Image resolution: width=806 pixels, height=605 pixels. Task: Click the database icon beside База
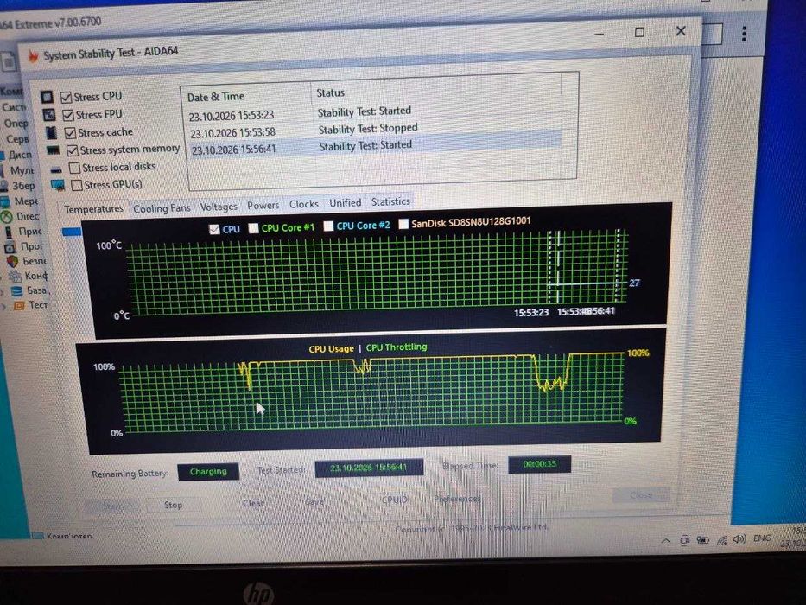[17, 291]
